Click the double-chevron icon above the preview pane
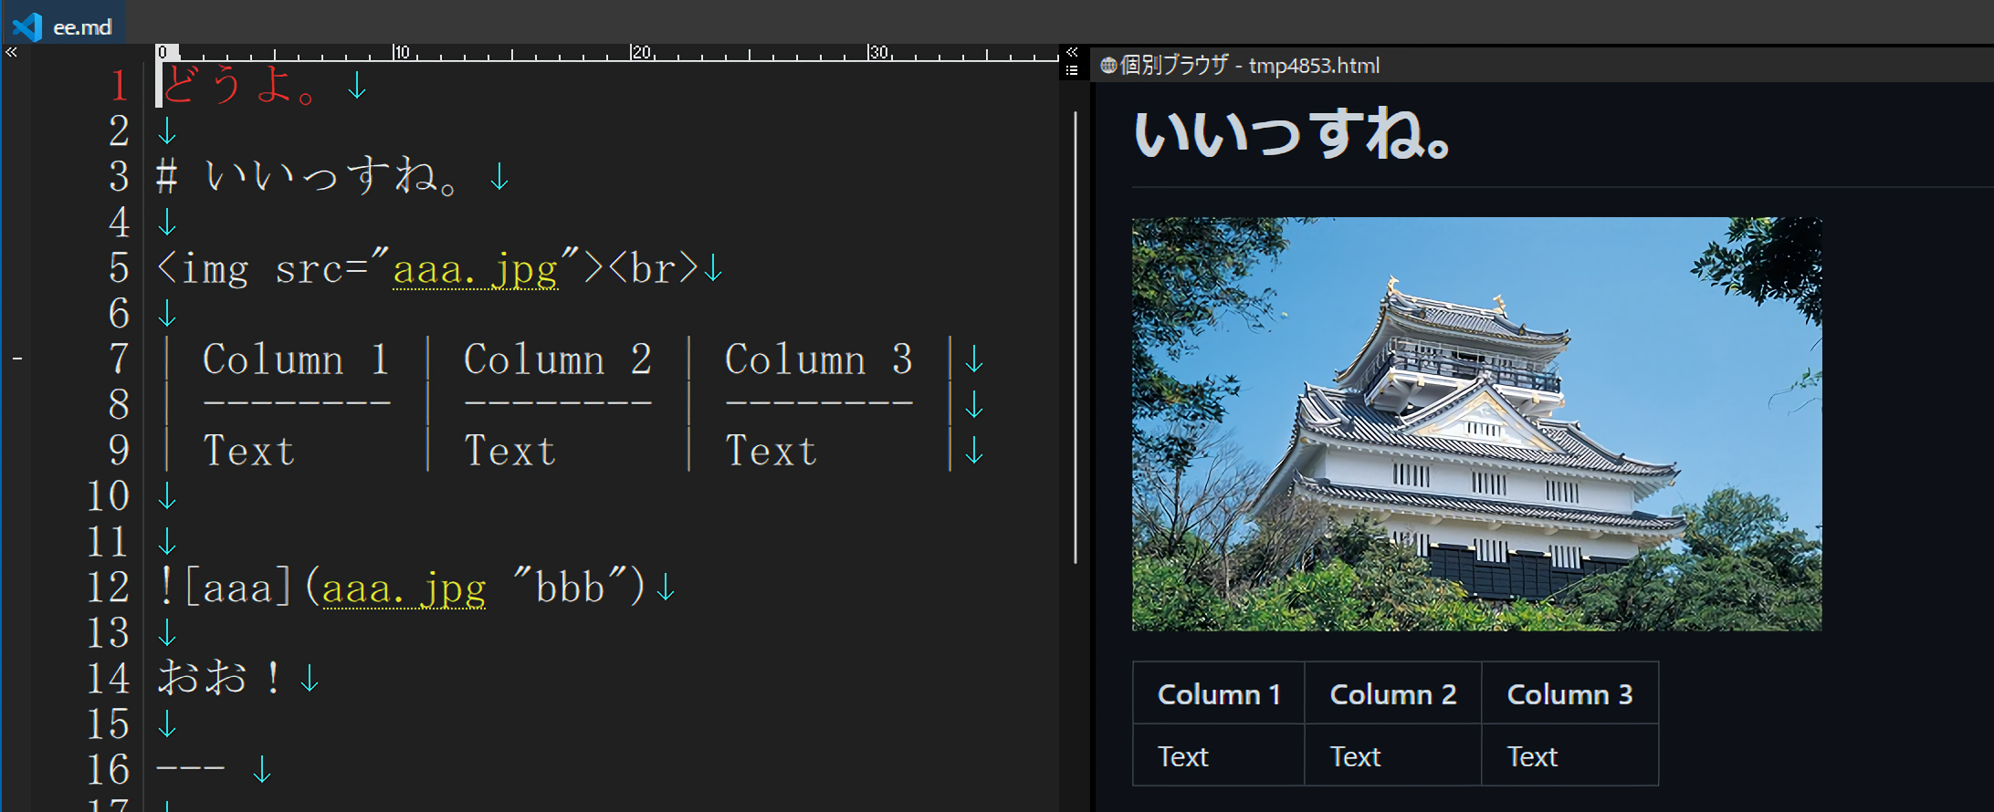This screenshot has height=812, width=1994. click(x=1072, y=52)
